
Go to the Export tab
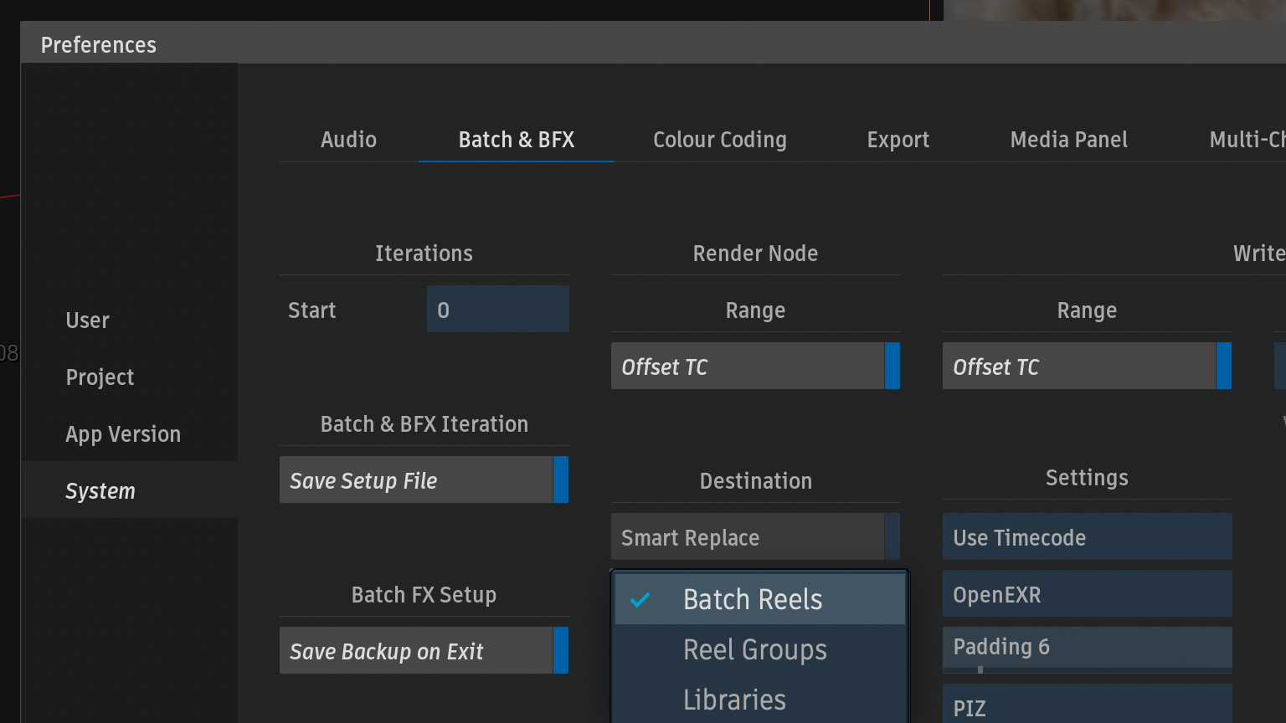pos(898,140)
